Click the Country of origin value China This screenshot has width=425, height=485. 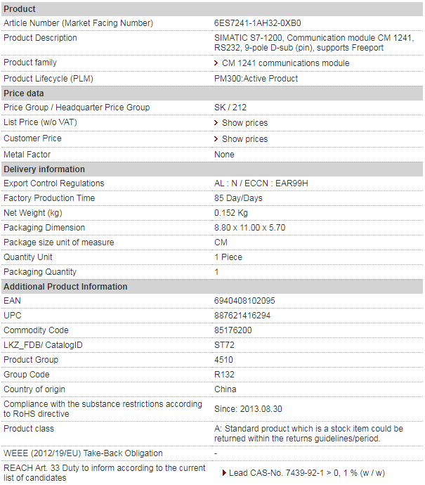point(225,389)
